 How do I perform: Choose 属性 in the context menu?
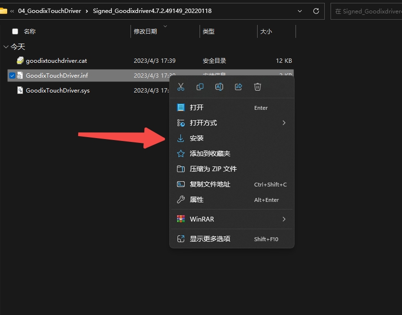197,199
